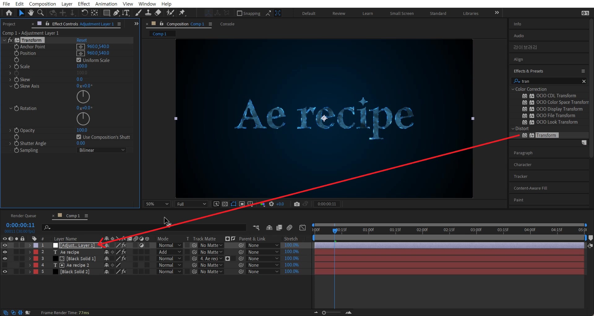This screenshot has height=316, width=594.
Task: Select the Pan Behind anchor tool
Action: click(95, 13)
